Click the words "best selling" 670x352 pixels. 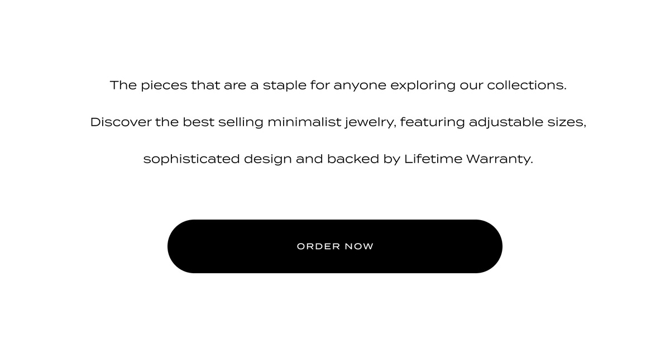(x=223, y=122)
